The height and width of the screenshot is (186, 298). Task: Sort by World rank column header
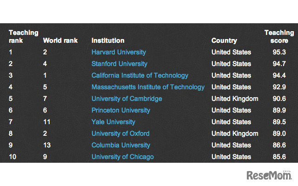click(x=60, y=40)
